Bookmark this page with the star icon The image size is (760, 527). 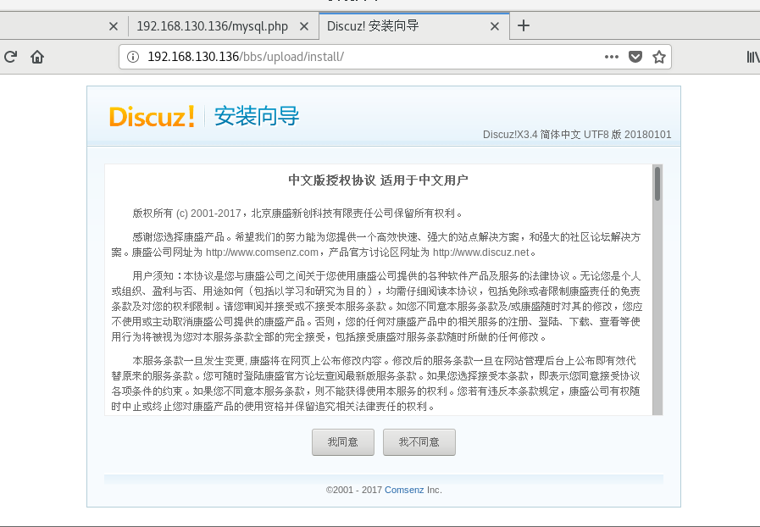(658, 57)
